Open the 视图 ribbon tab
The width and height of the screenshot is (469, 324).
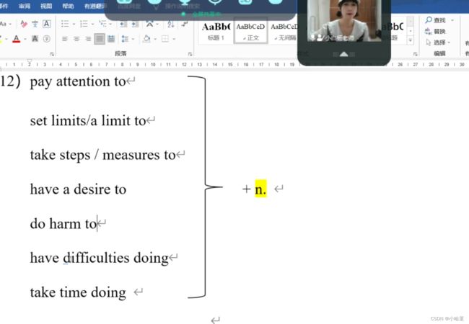46,6
